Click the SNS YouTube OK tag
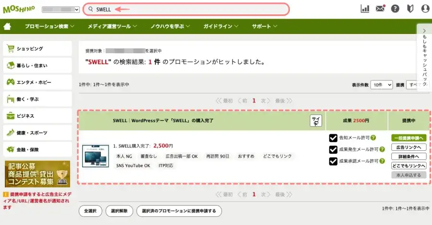This screenshot has width=432, height=225. [x=133, y=166]
